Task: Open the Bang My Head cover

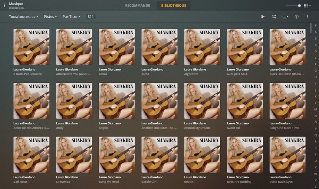Action: pyautogui.click(x=117, y=155)
